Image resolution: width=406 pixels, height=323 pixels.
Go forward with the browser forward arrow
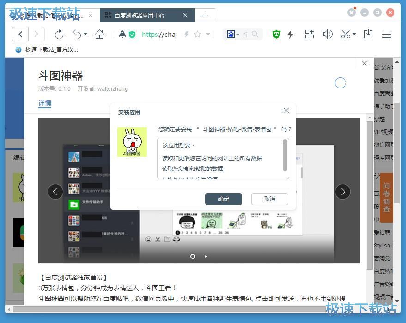click(36, 34)
